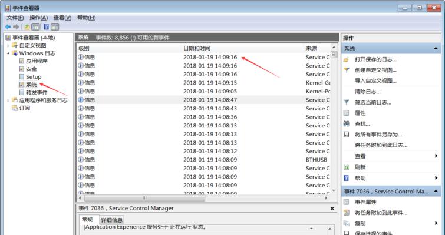445x235 pixels.
Task: Open 复制 submenu arrow in actions
Action: pyautogui.click(x=436, y=223)
